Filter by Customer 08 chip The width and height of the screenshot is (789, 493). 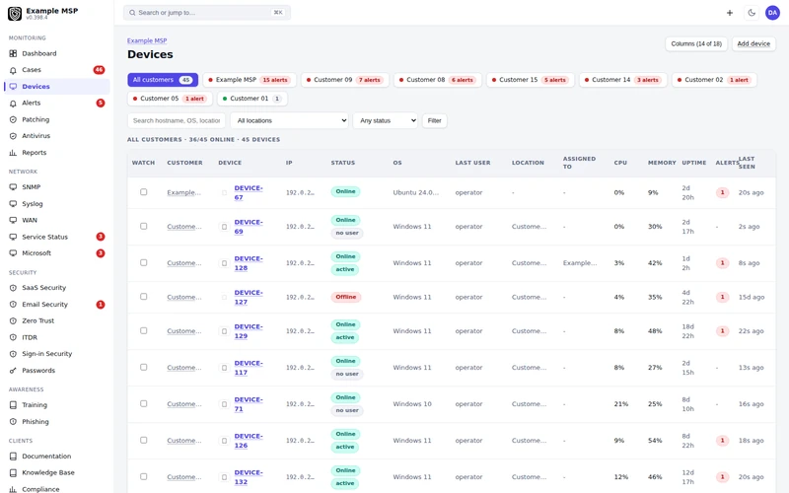(x=438, y=80)
